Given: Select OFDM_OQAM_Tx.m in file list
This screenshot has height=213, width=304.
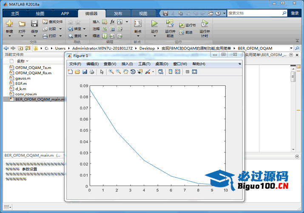Looking at the screenshot, I should [x=33, y=68].
